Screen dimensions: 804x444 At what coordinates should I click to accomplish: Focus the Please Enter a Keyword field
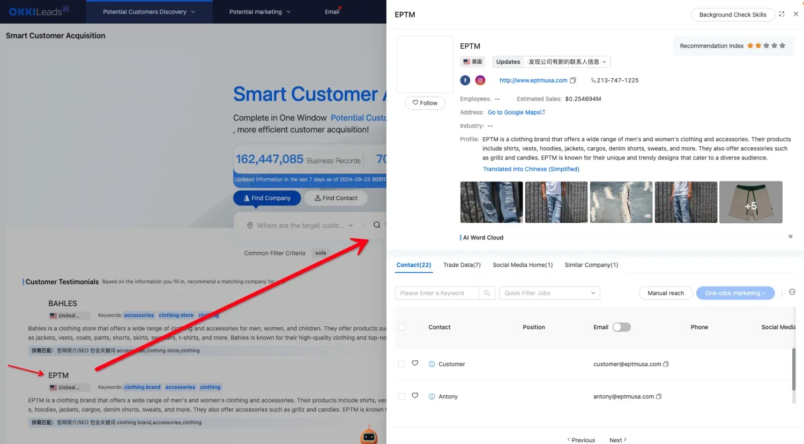pyautogui.click(x=437, y=293)
